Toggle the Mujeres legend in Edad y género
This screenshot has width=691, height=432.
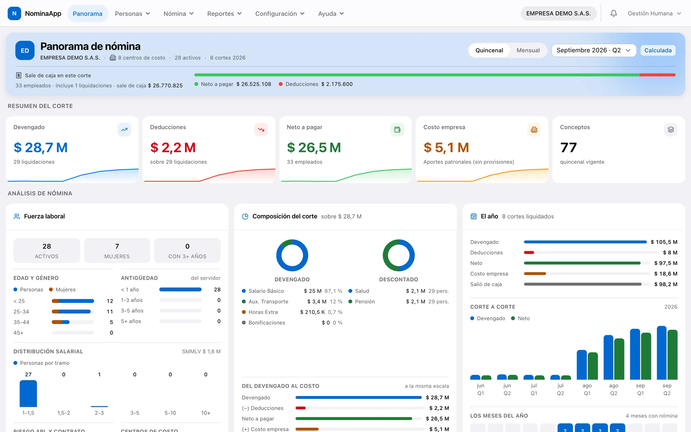pyautogui.click(x=62, y=289)
